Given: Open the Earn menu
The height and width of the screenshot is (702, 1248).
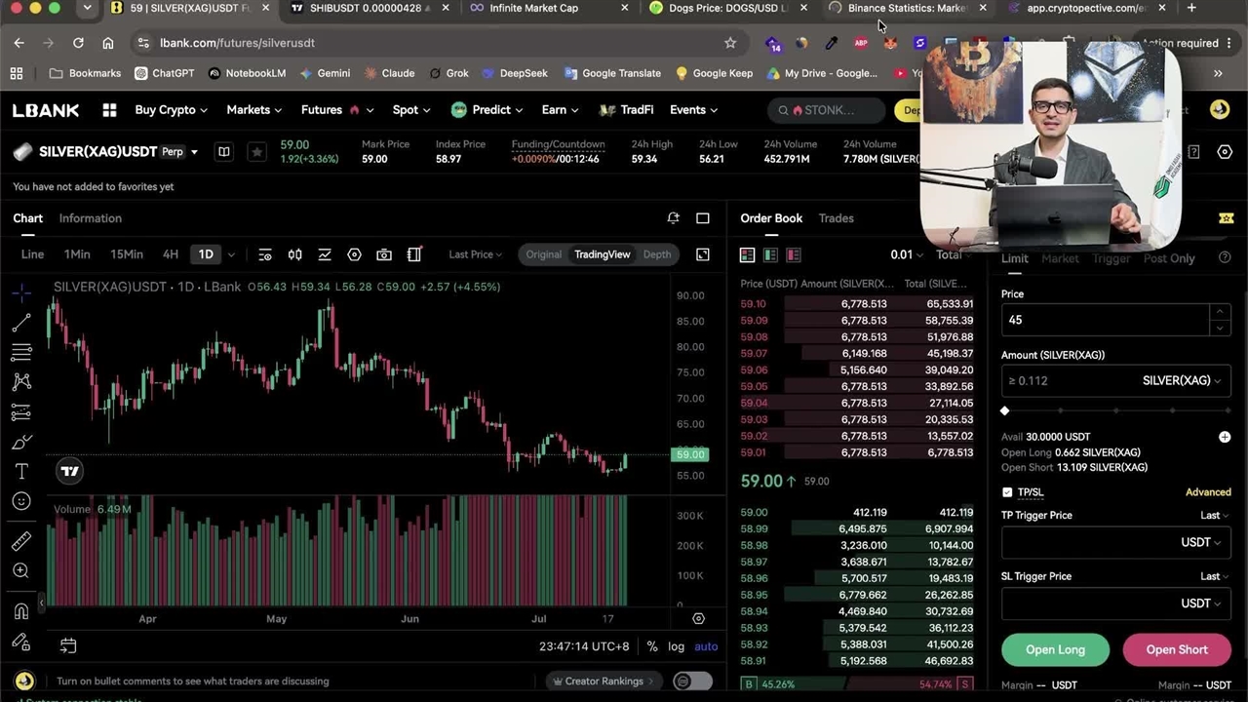Looking at the screenshot, I should pyautogui.click(x=560, y=110).
